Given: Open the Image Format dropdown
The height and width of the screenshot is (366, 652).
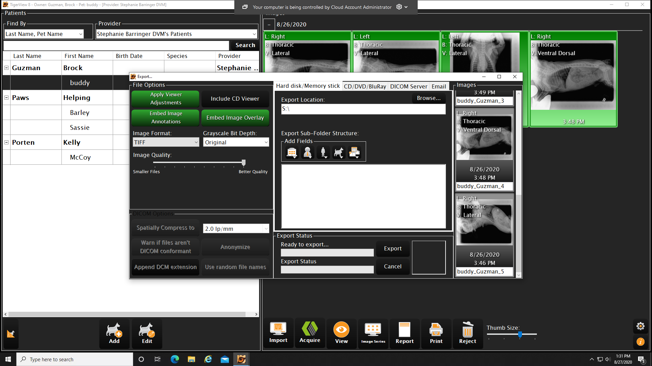Looking at the screenshot, I should [x=166, y=142].
